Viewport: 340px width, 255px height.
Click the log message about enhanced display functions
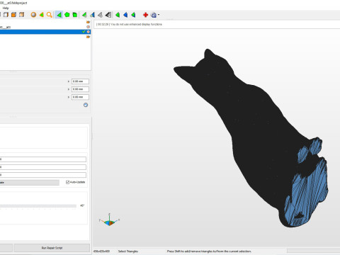pyautogui.click(x=129, y=24)
